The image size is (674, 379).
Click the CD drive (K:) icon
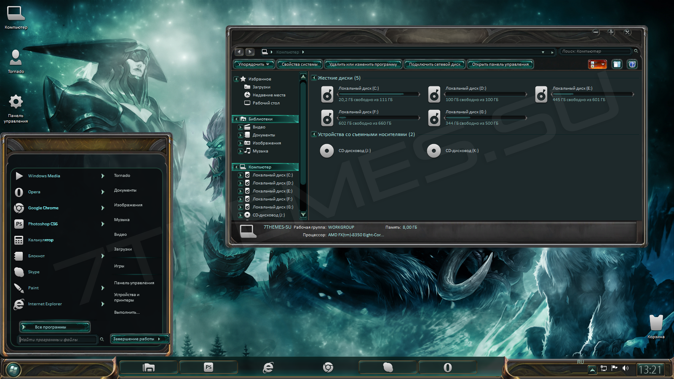pyautogui.click(x=434, y=151)
